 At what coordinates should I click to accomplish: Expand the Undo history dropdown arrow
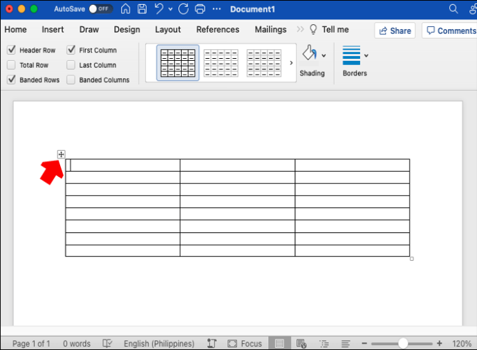coord(170,9)
